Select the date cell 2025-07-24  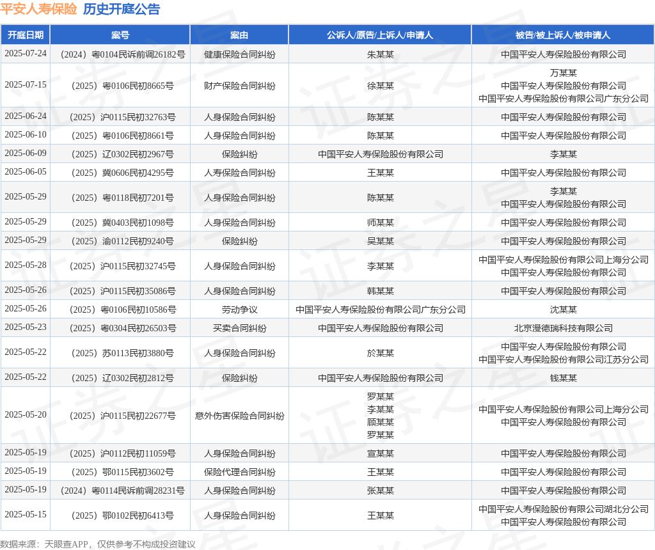click(26, 54)
